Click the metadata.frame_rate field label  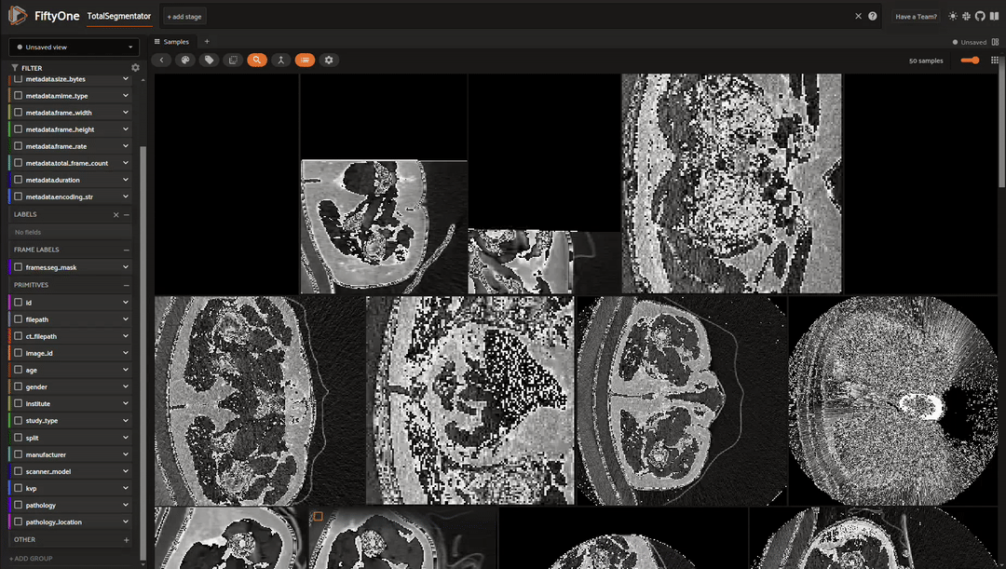point(57,146)
